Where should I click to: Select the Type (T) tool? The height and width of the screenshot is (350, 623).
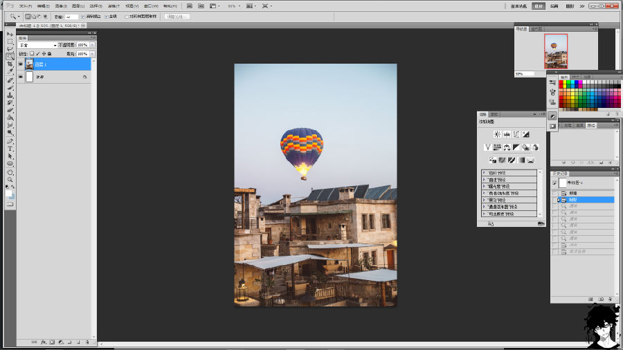10,149
